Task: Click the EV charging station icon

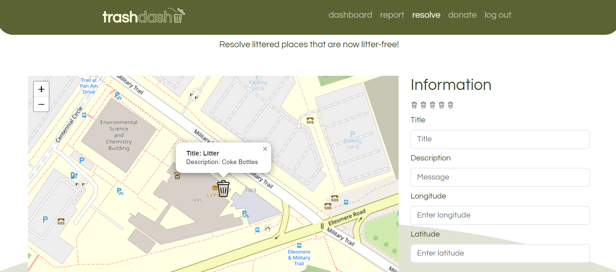Action: click(74, 176)
